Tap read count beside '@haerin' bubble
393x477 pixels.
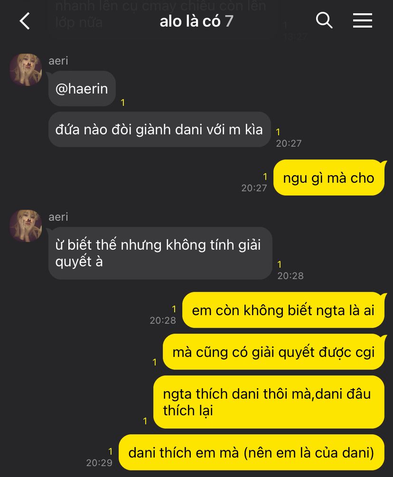tap(123, 103)
